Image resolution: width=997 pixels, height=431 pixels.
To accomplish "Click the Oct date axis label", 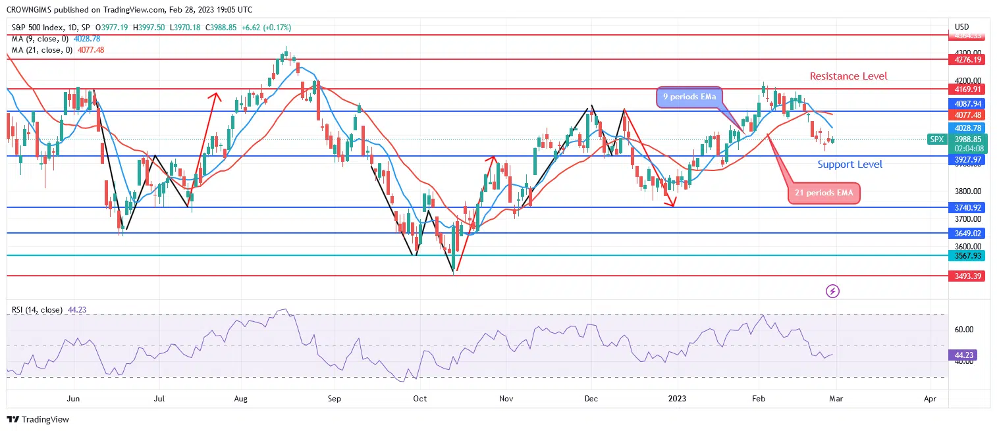I will (x=419, y=399).
